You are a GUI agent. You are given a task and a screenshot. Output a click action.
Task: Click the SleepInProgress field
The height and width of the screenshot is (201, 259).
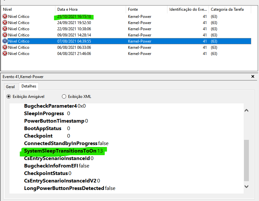tap(47, 114)
